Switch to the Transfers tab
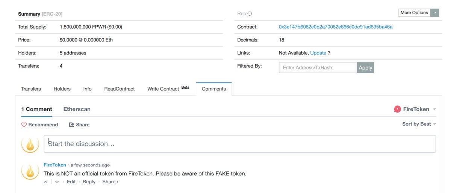Viewport: 451px width, 193px height. pyautogui.click(x=31, y=89)
